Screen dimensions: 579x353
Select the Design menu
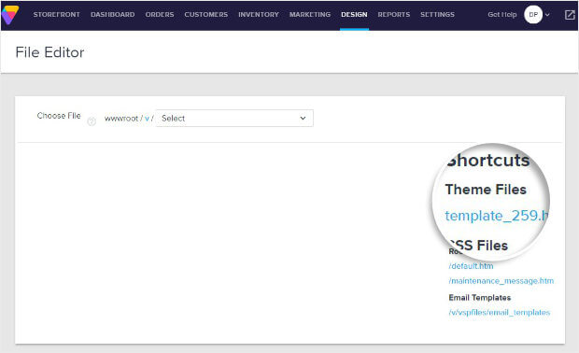pyautogui.click(x=354, y=14)
